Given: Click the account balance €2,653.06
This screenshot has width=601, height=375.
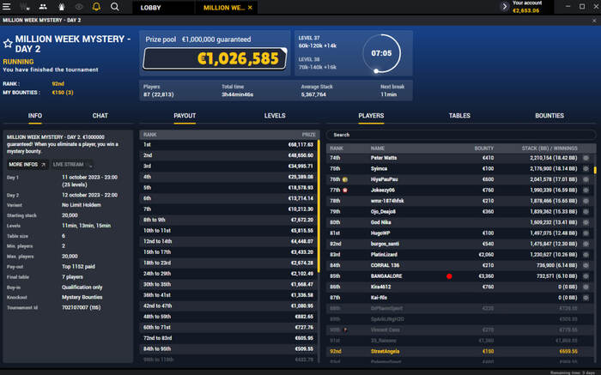Looking at the screenshot, I should [525, 10].
